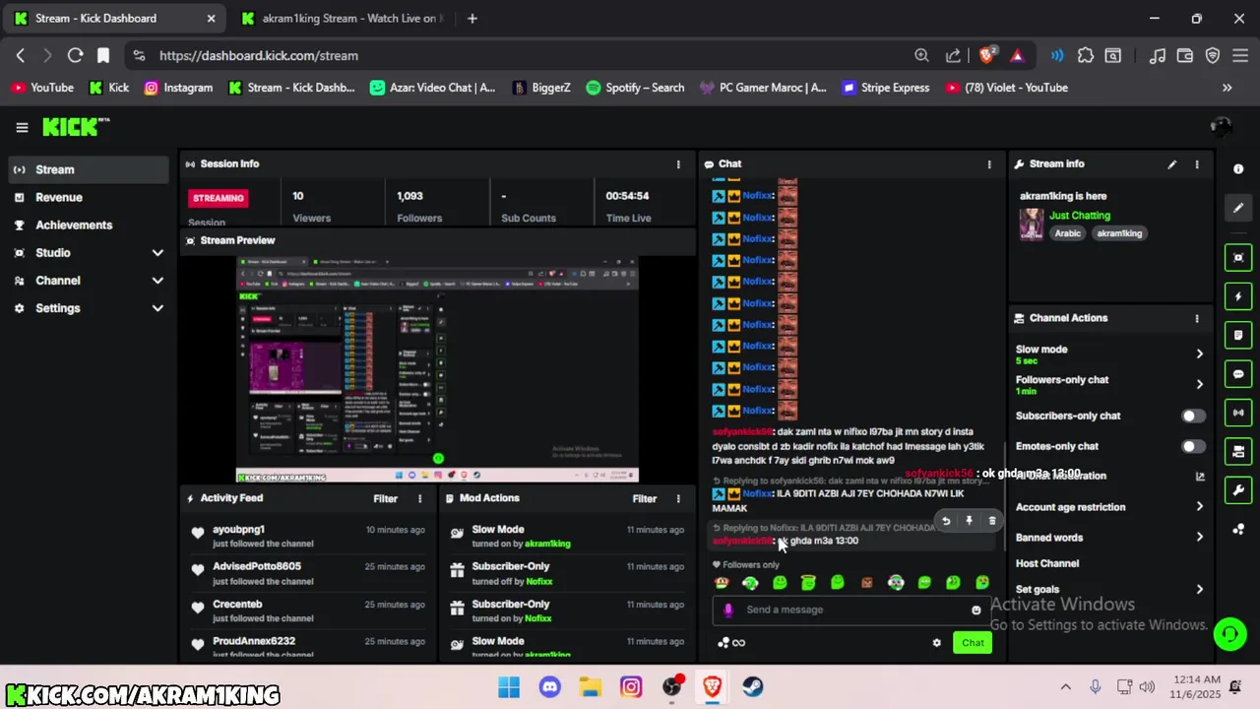Toggle the lightning bolt widget icon in the right sidebar
Screen dimensions: 1260x709
(1238, 296)
